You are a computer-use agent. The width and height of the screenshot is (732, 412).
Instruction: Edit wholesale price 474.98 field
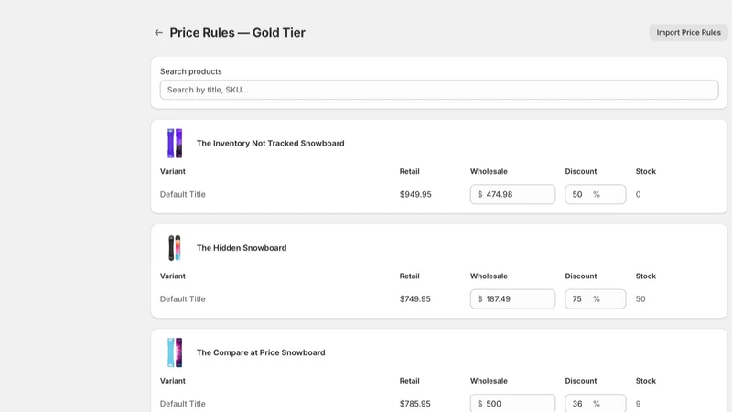coord(512,194)
